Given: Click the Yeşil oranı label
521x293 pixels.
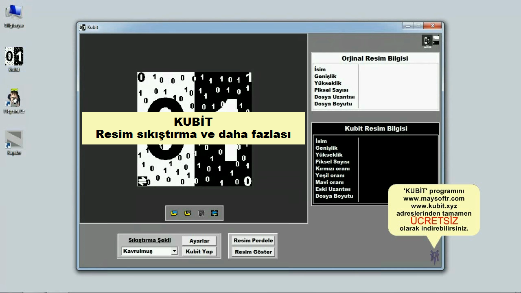Looking at the screenshot, I should click(330, 175).
